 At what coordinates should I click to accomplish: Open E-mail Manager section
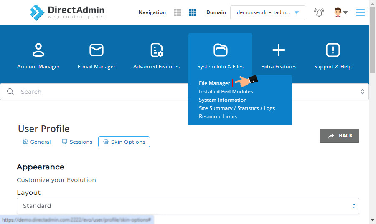coord(97,57)
